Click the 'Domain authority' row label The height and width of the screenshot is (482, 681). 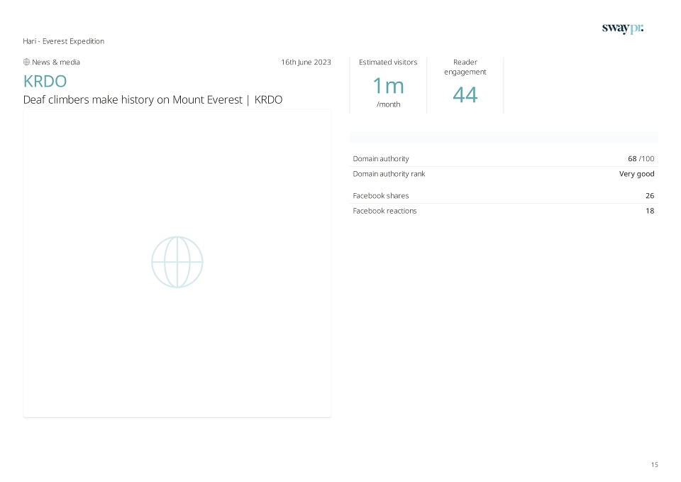(381, 158)
